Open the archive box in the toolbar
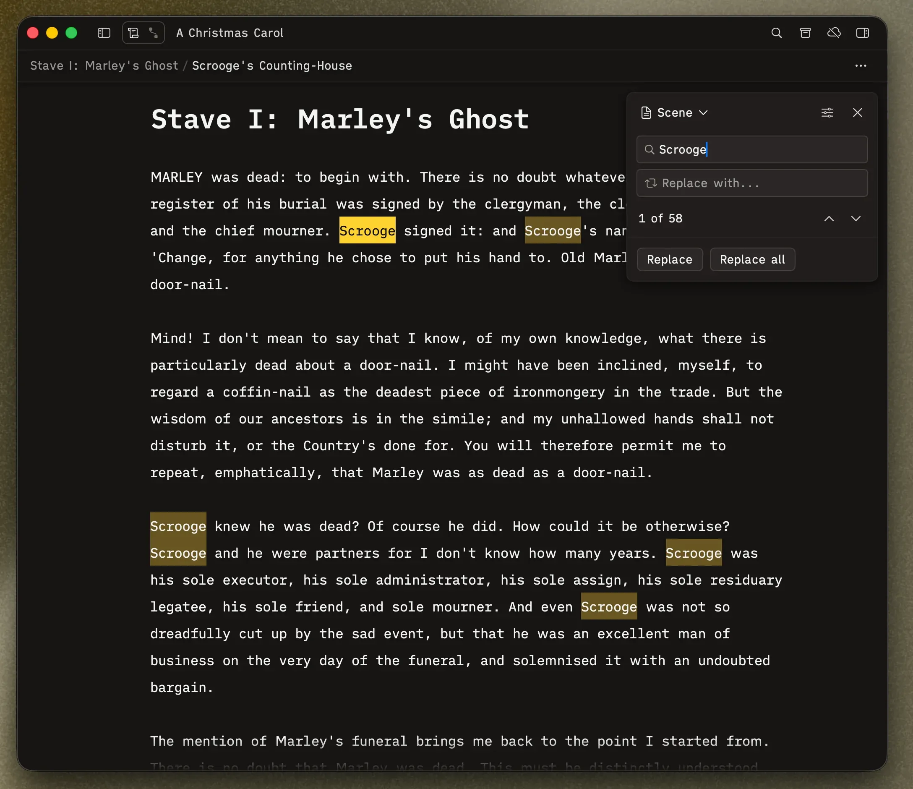The image size is (913, 789). (806, 33)
